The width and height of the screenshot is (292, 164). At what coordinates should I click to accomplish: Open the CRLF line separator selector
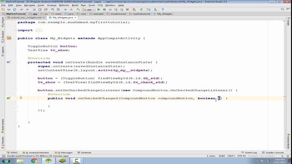(x=231, y=156)
